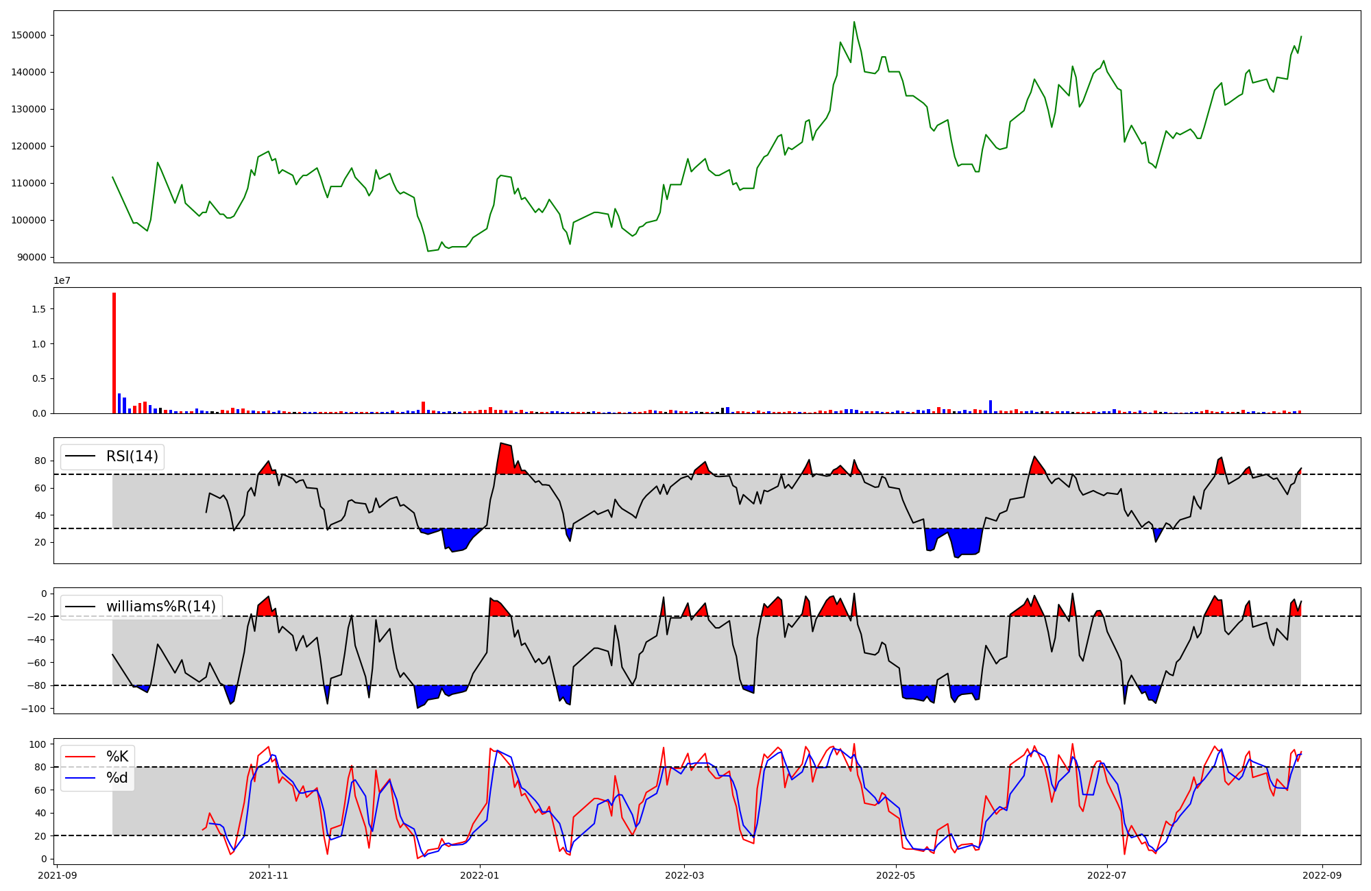1371x891 pixels.
Task: Click the tall blue volume bar near 2022-06
Action: (991, 406)
